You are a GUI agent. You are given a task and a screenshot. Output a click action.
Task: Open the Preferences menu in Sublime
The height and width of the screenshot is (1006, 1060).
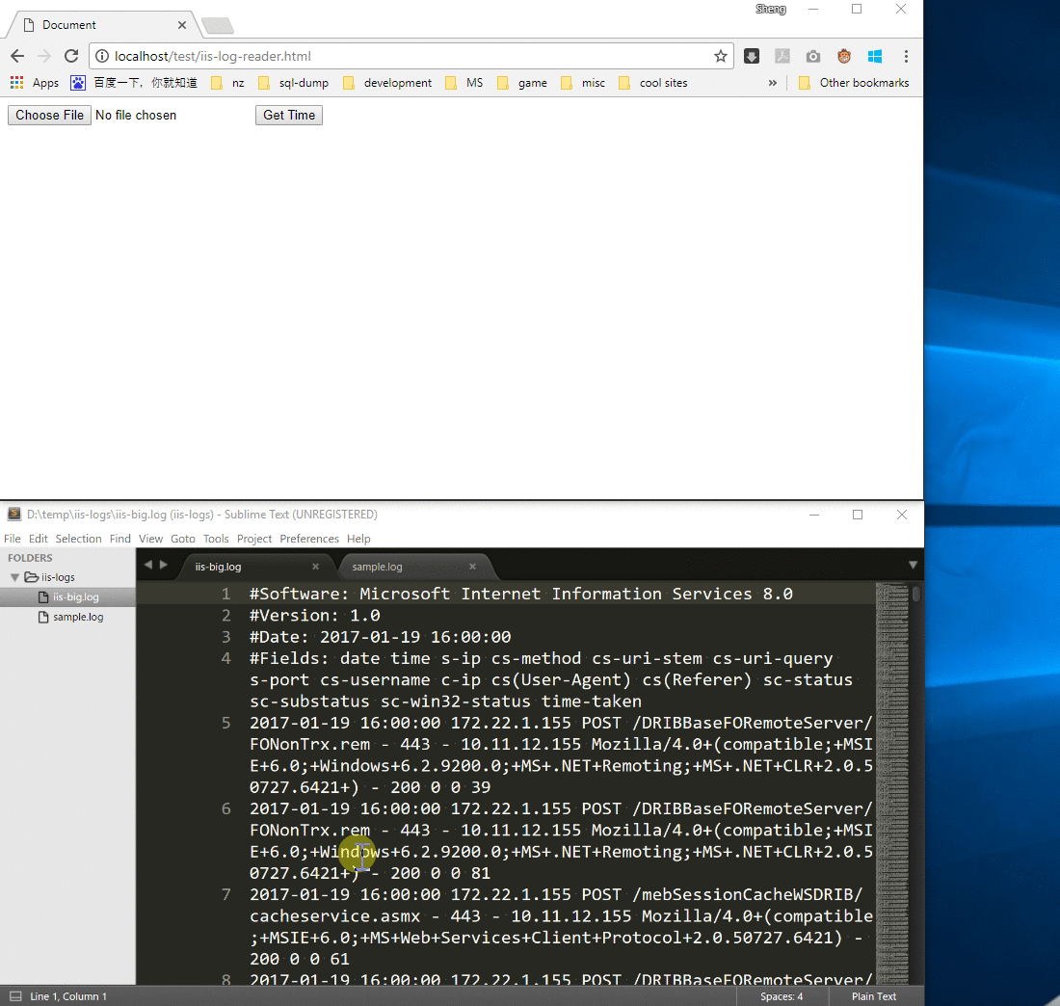point(308,539)
